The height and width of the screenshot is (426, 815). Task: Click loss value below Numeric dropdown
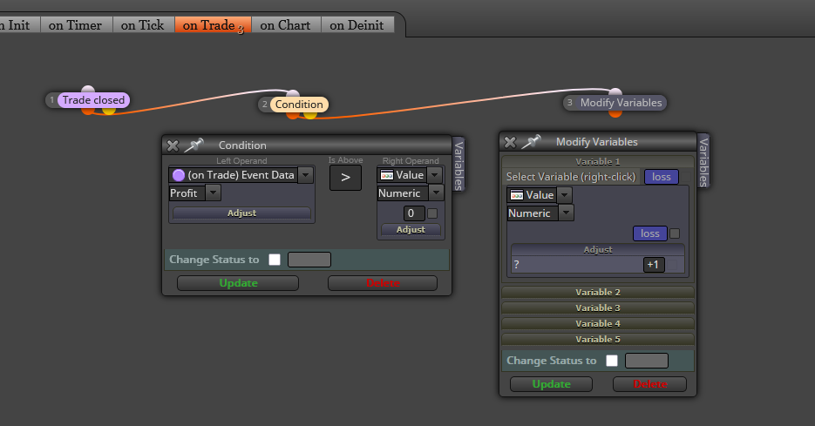coord(649,233)
